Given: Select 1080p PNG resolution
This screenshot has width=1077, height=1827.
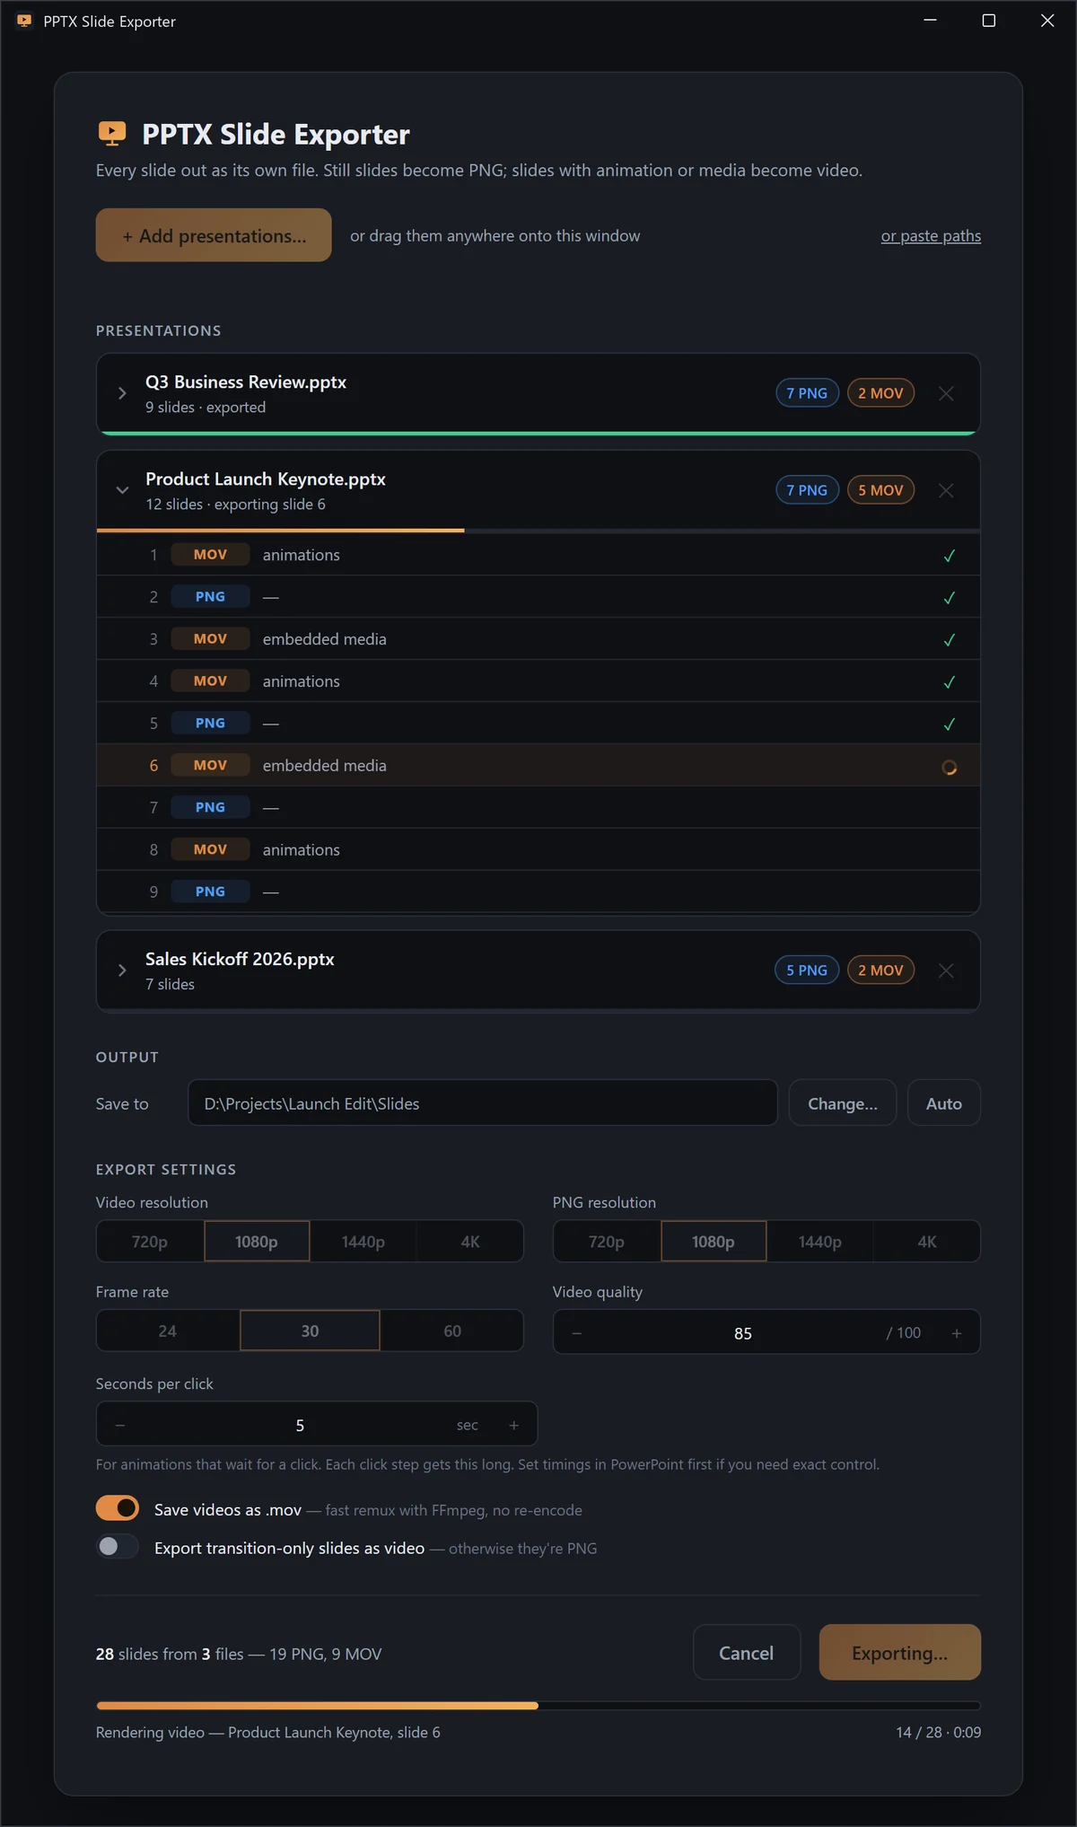Looking at the screenshot, I should (x=714, y=1242).
